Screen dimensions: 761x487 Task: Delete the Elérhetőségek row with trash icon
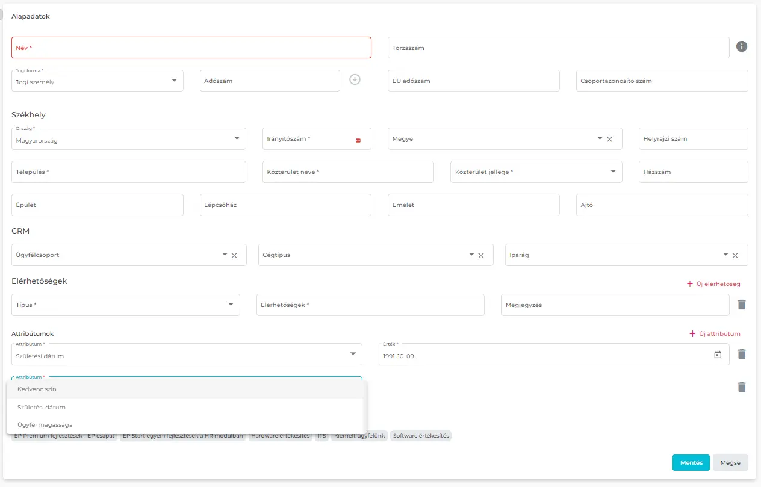click(x=742, y=305)
